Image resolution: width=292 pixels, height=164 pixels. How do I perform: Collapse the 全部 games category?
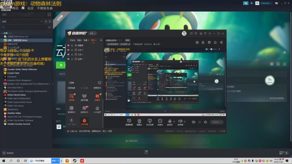click(x=2, y=33)
